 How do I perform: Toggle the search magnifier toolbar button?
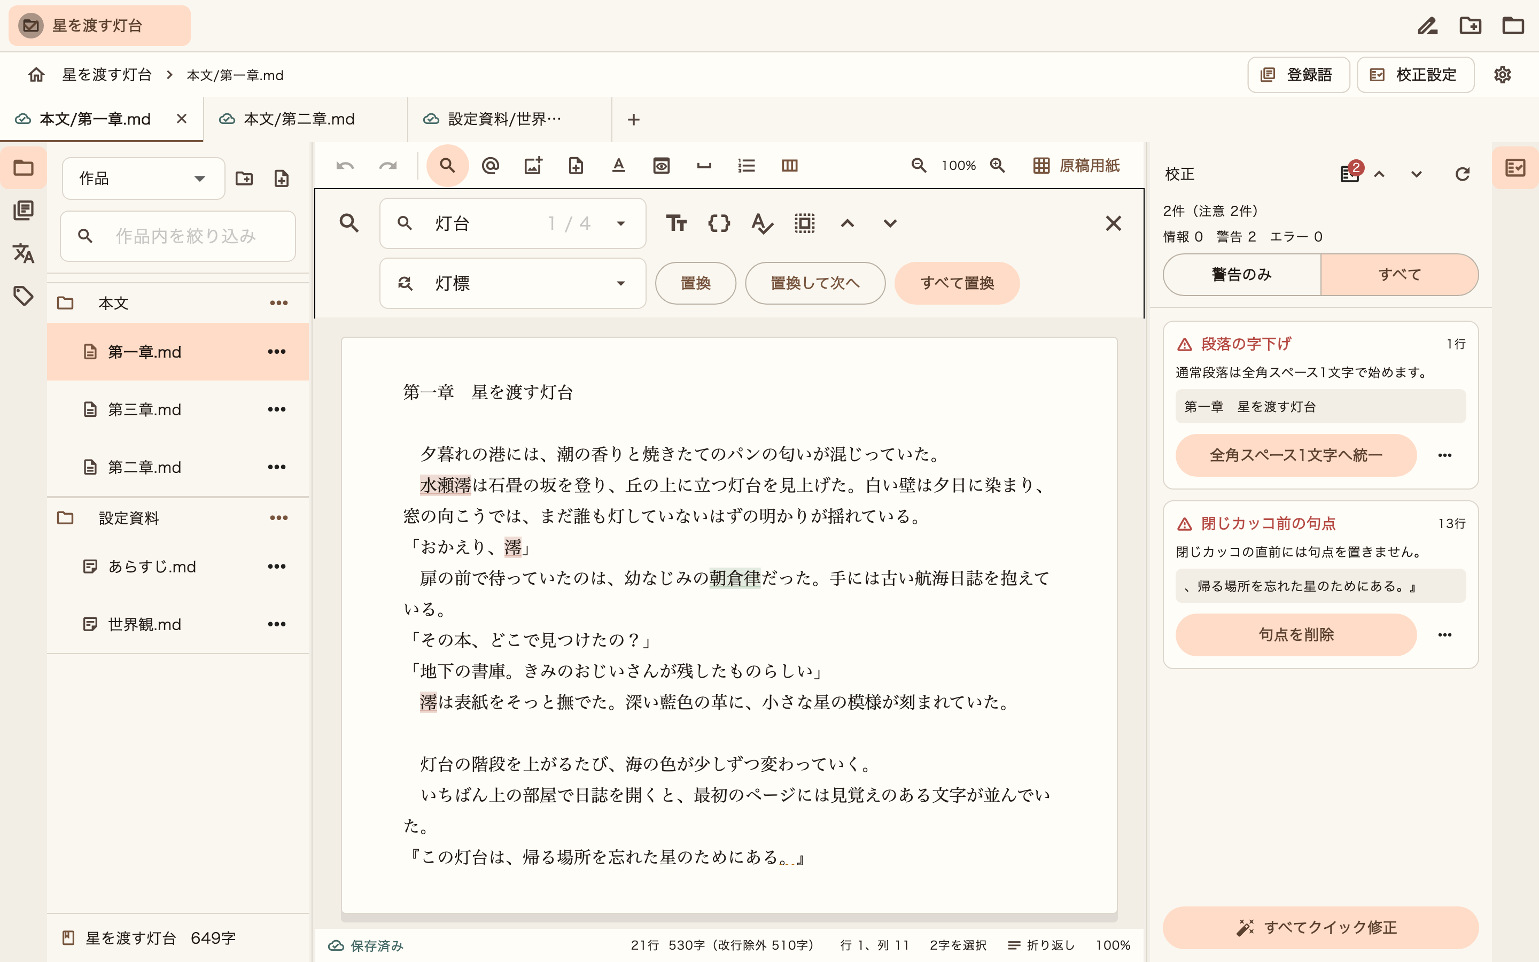448,166
